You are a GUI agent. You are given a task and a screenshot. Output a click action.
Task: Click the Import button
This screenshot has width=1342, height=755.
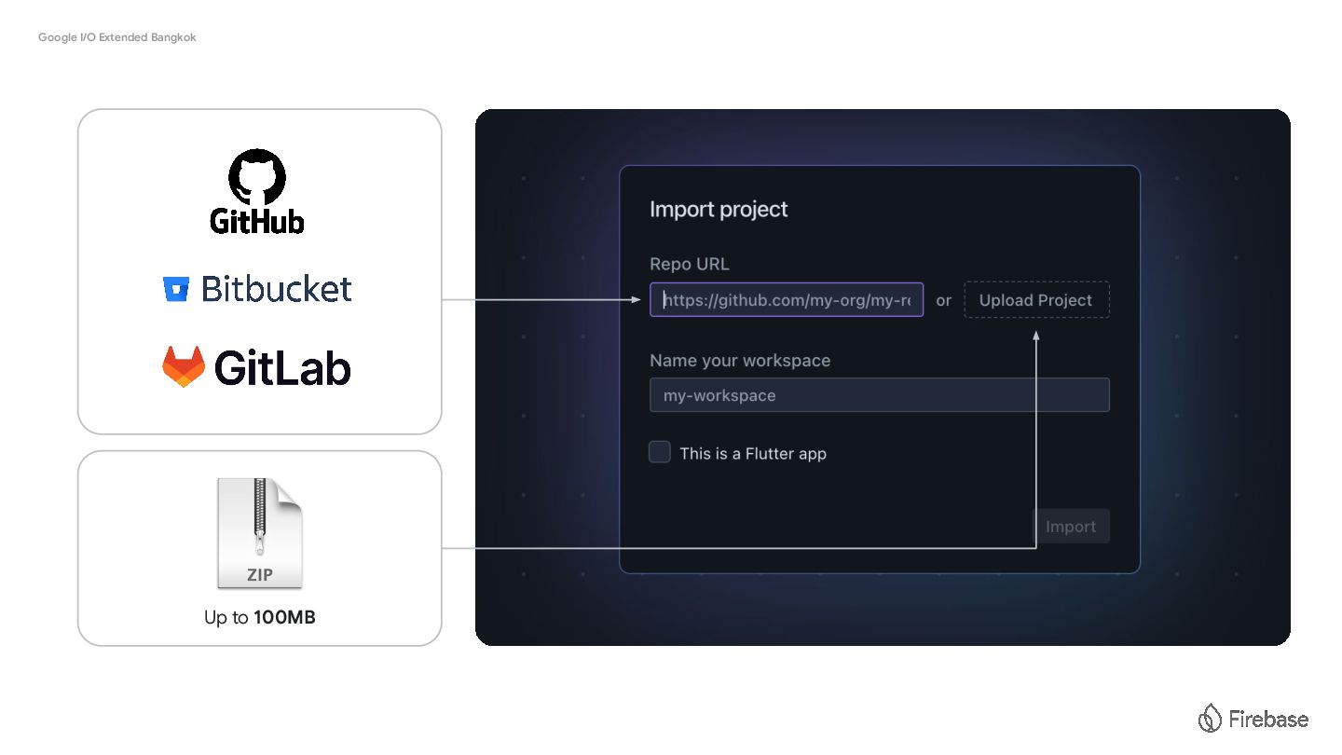[x=1071, y=527]
